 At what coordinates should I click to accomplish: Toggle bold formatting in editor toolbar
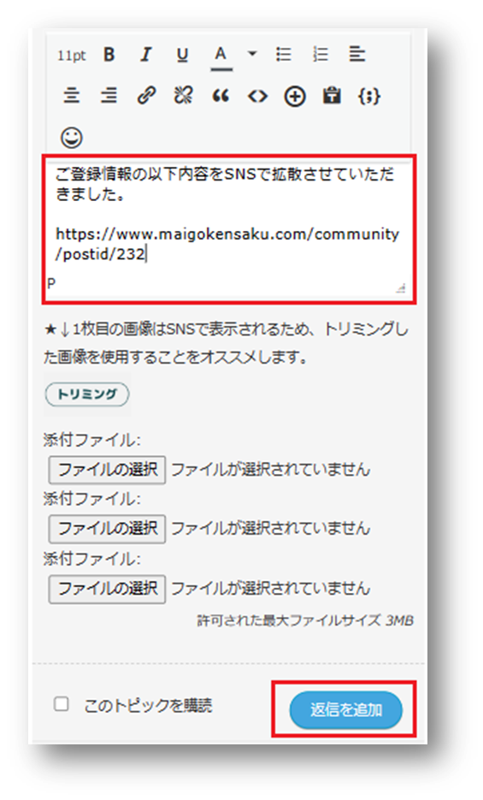[109, 55]
